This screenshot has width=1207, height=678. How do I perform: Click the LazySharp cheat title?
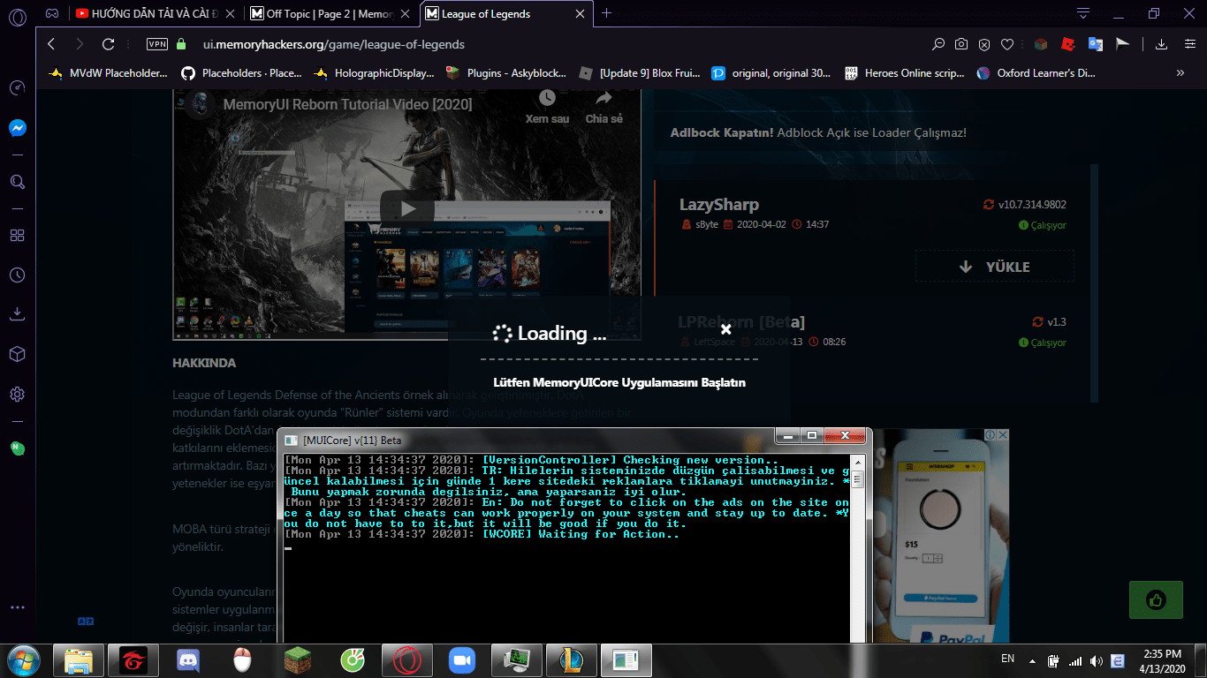(x=719, y=205)
